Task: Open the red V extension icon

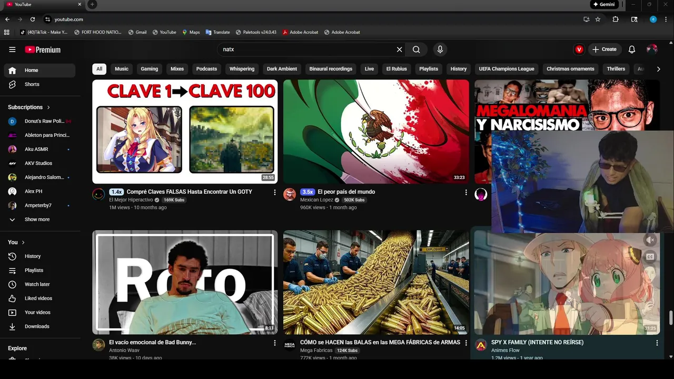Action: click(x=579, y=49)
